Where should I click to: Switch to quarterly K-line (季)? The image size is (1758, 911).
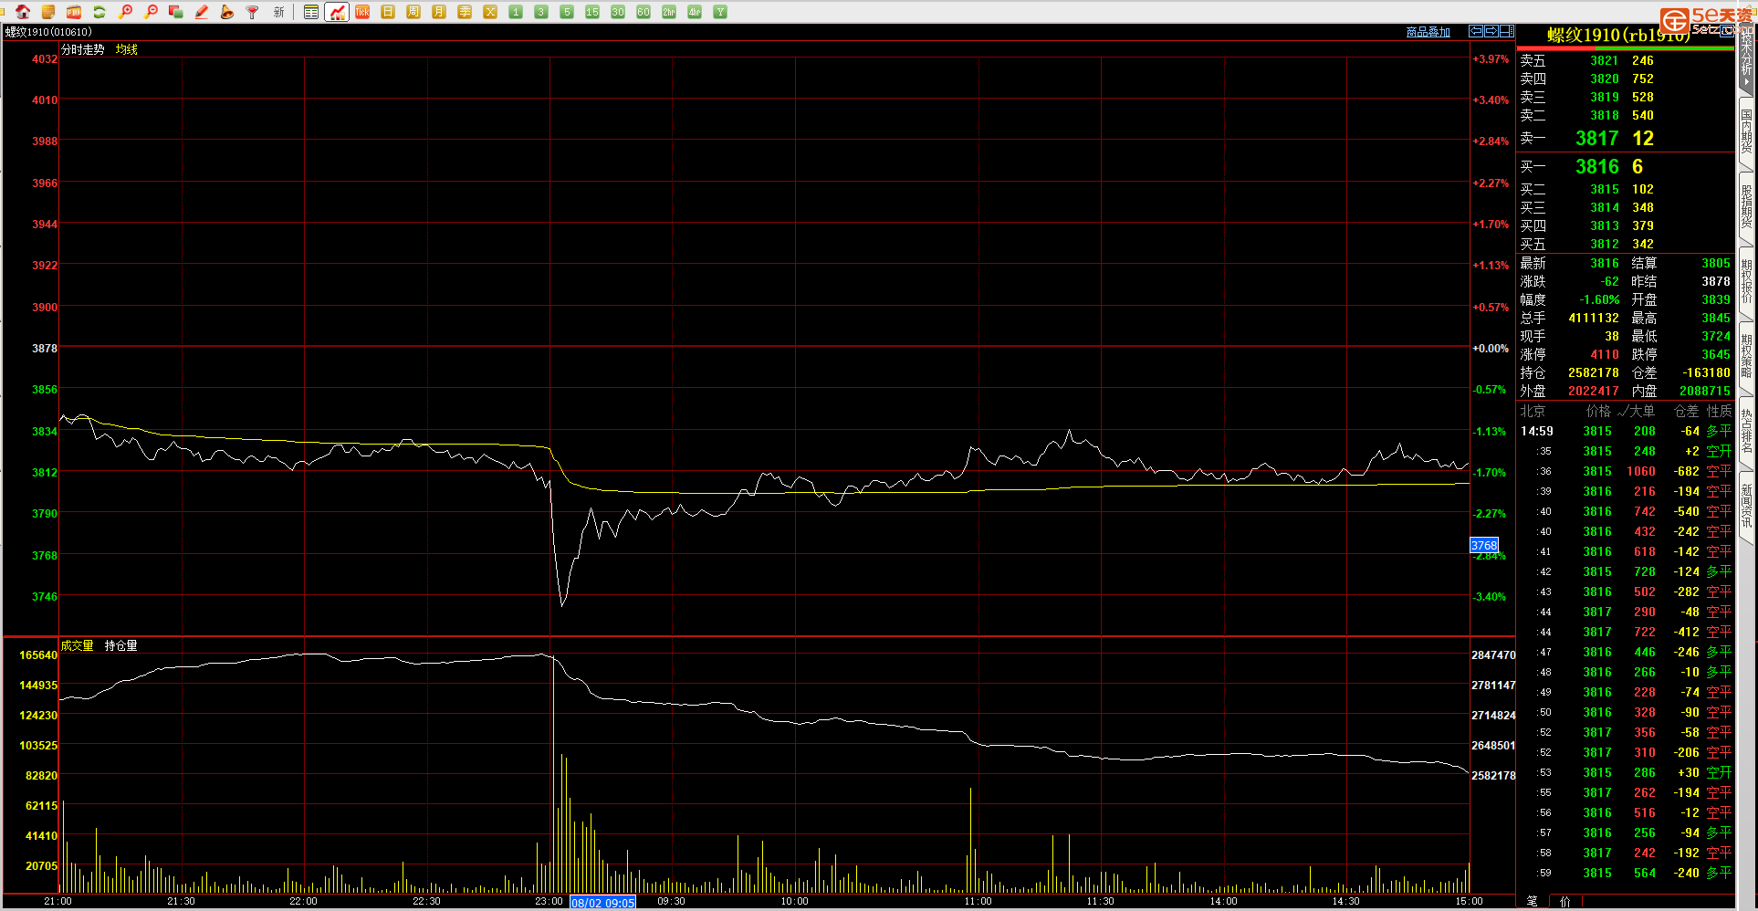click(x=465, y=12)
